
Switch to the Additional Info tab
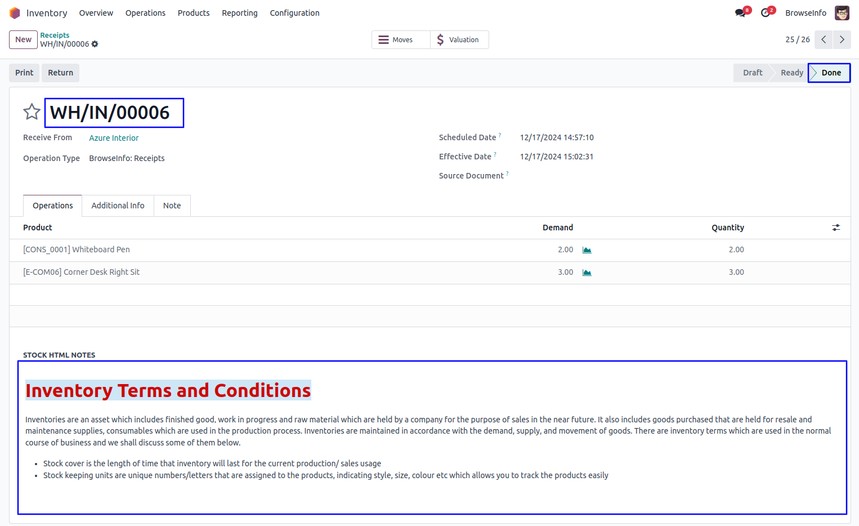[118, 206]
